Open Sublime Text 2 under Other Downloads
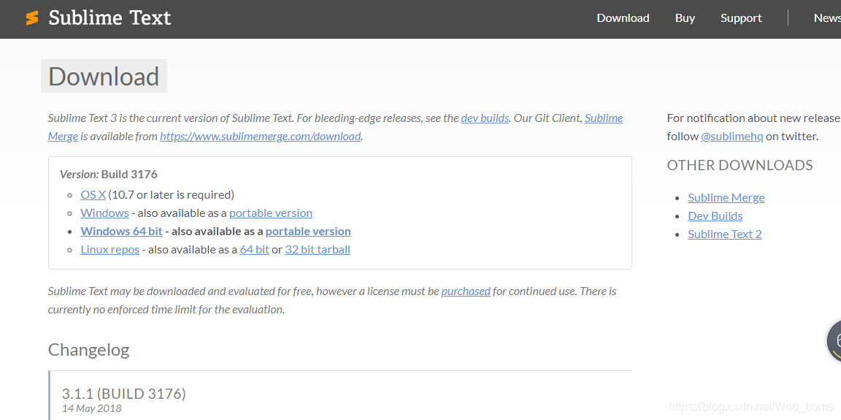841x420 pixels. [x=725, y=234]
